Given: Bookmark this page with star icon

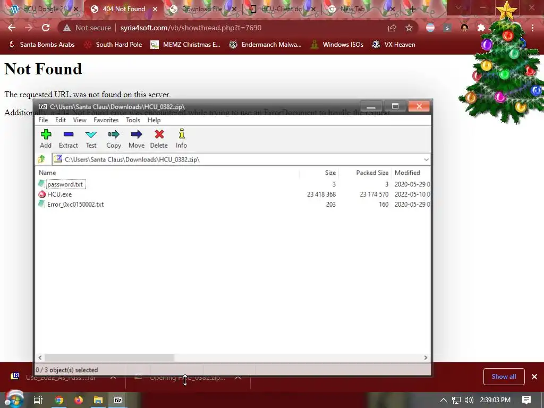Looking at the screenshot, I should 409,28.
